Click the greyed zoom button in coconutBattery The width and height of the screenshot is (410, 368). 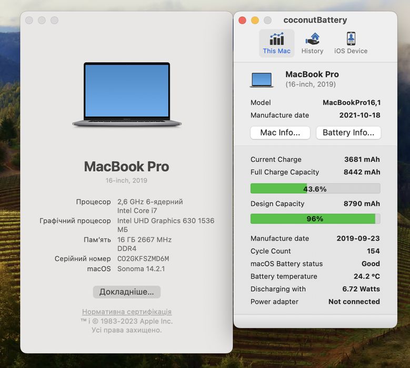pos(267,20)
